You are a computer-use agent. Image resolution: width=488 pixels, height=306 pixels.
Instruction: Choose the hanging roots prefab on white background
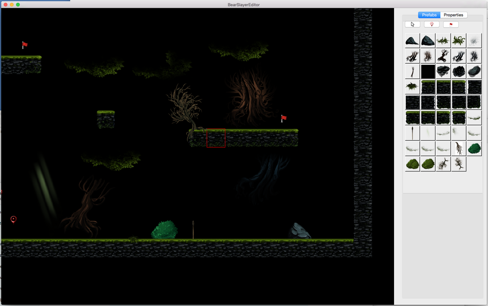[x=459, y=149]
